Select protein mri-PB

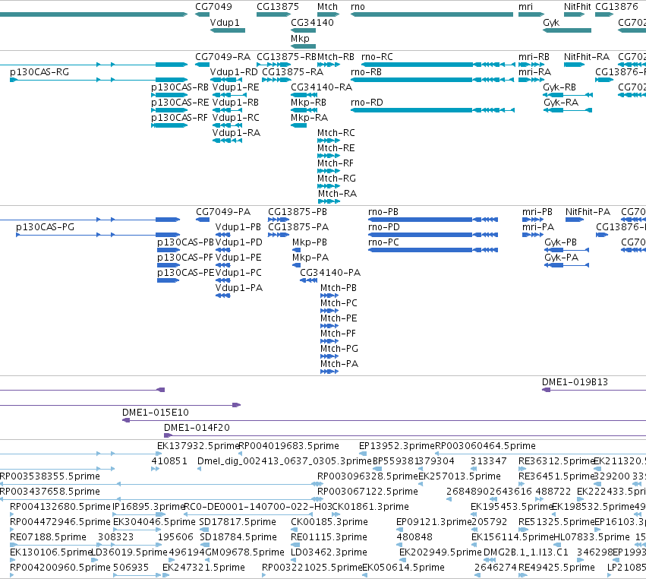(x=537, y=212)
